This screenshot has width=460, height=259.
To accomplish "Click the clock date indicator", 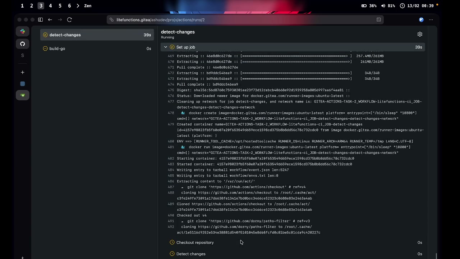I will pos(417,6).
